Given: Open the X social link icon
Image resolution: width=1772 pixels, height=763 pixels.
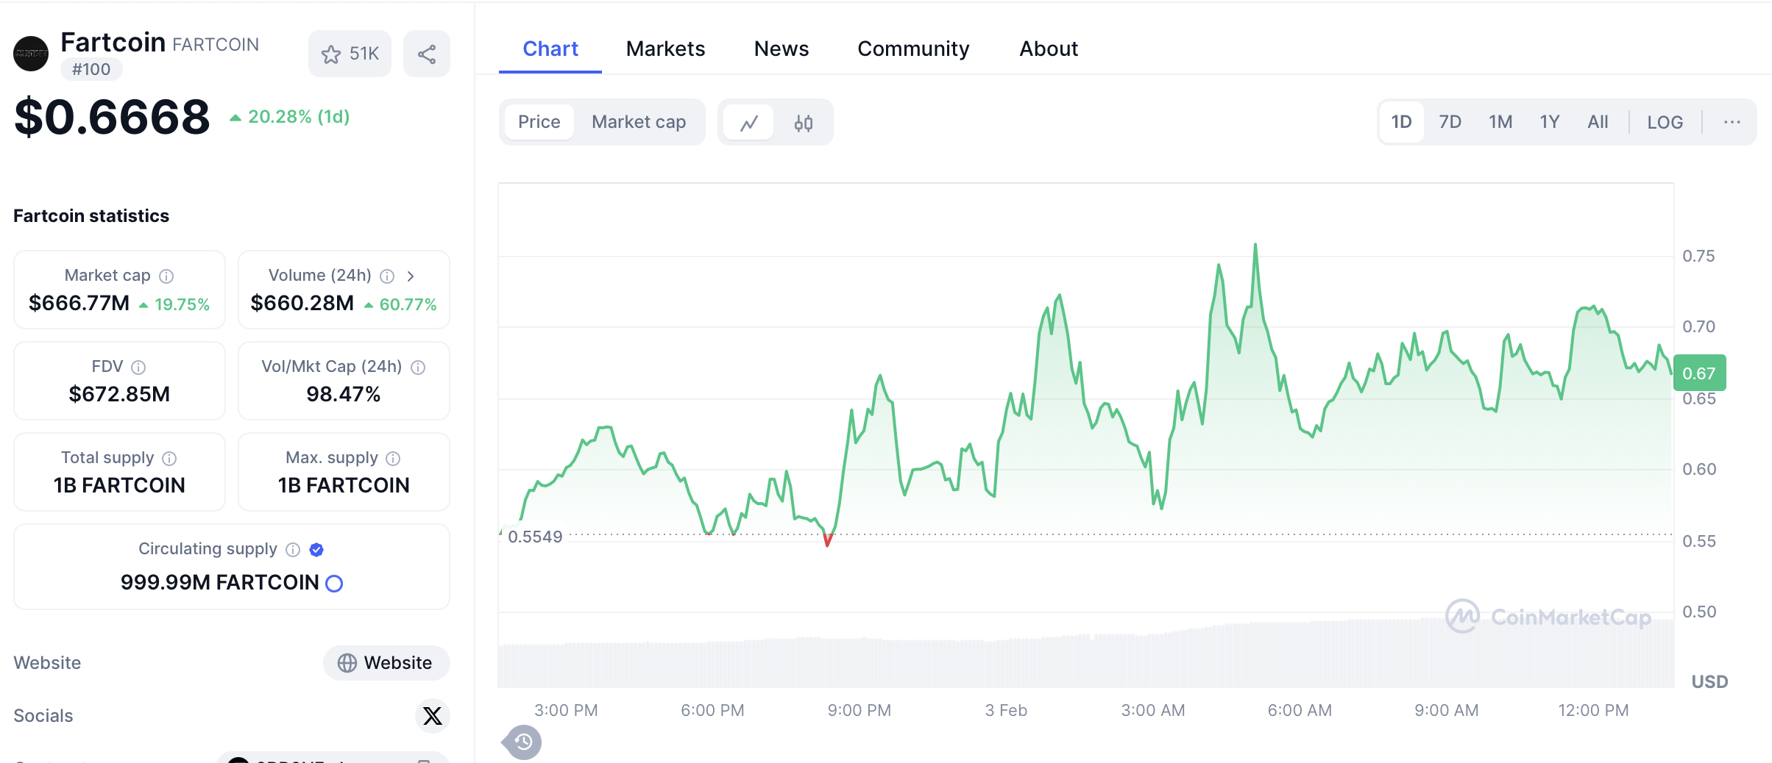Looking at the screenshot, I should (x=433, y=716).
